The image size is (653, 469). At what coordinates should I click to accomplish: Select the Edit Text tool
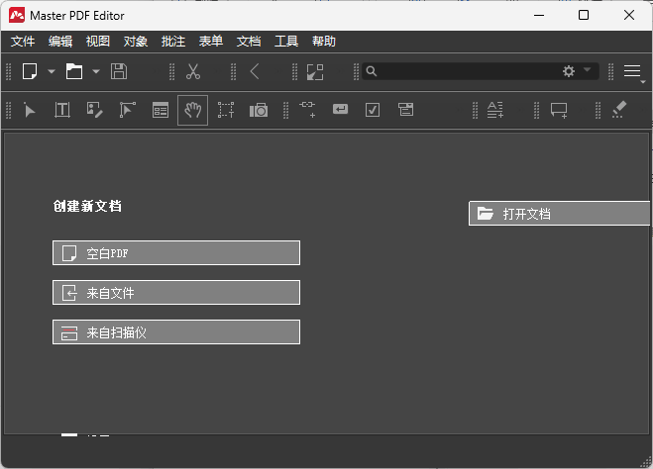point(62,110)
